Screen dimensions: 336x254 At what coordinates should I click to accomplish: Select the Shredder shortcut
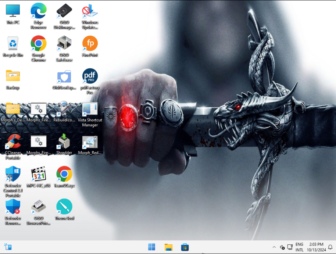coord(64,145)
